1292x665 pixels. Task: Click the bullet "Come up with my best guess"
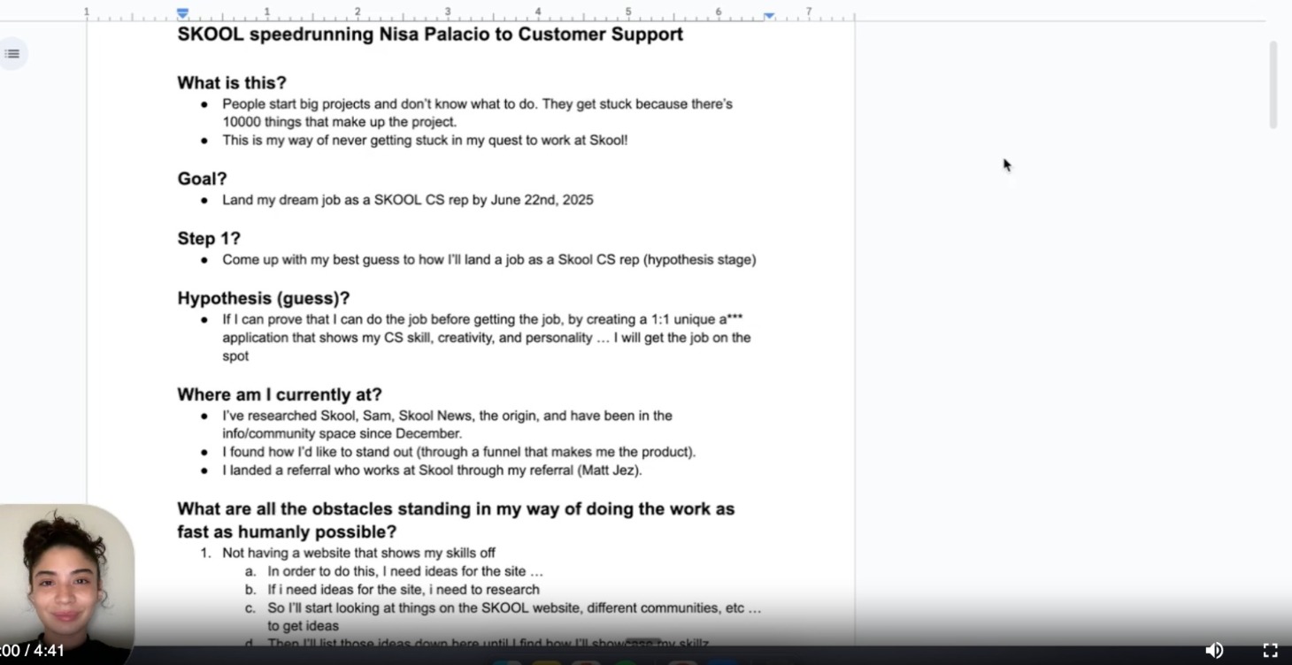[x=489, y=260]
